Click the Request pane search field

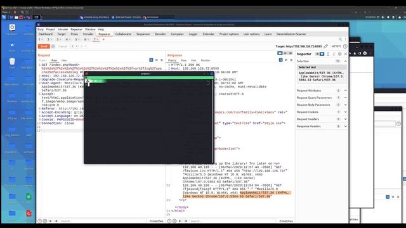pyautogui.click(x=103, y=221)
